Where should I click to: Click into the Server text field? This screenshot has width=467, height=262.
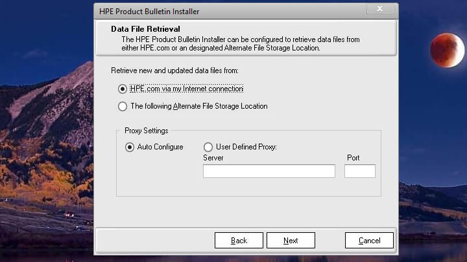[x=269, y=171]
